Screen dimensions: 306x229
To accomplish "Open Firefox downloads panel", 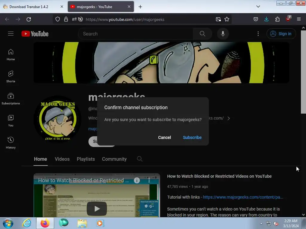I will [x=266, y=19].
